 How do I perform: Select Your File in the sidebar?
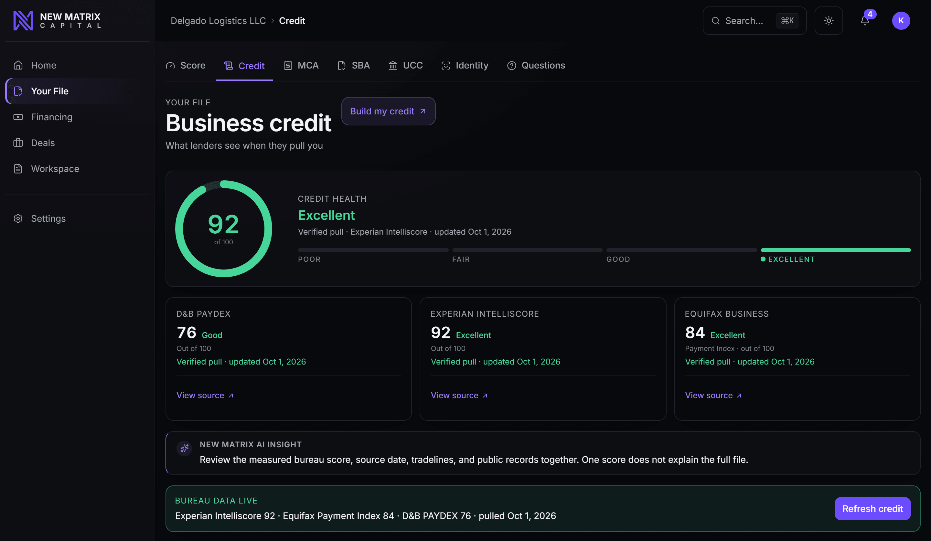coord(78,91)
